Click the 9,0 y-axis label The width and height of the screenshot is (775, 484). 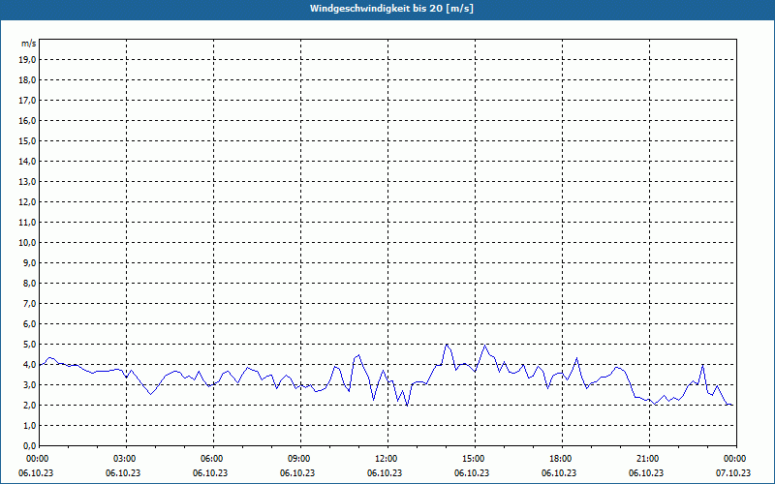[x=29, y=262]
